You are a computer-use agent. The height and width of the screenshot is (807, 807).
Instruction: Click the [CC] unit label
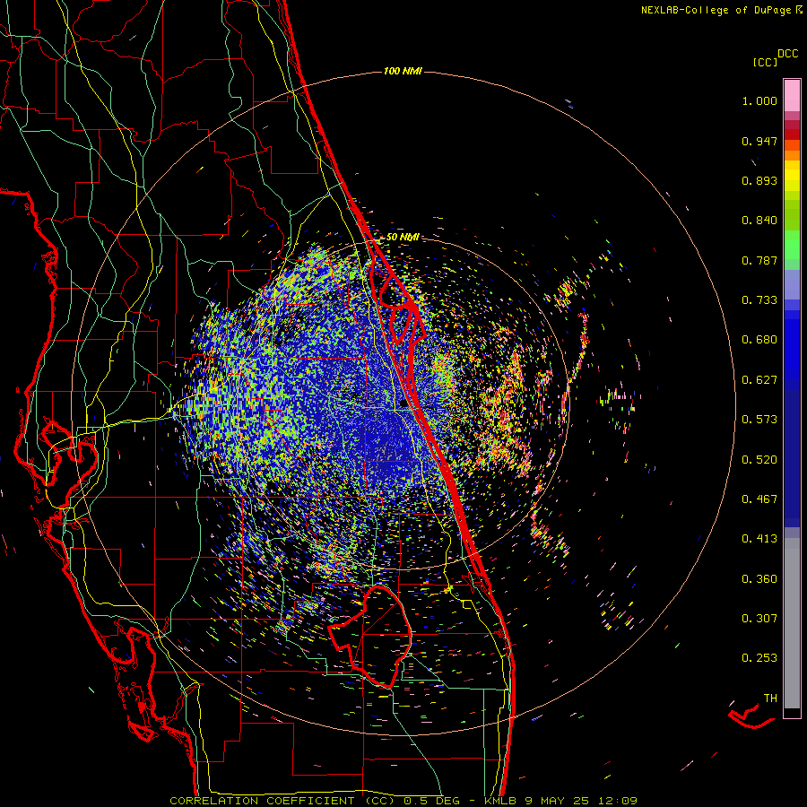766,62
